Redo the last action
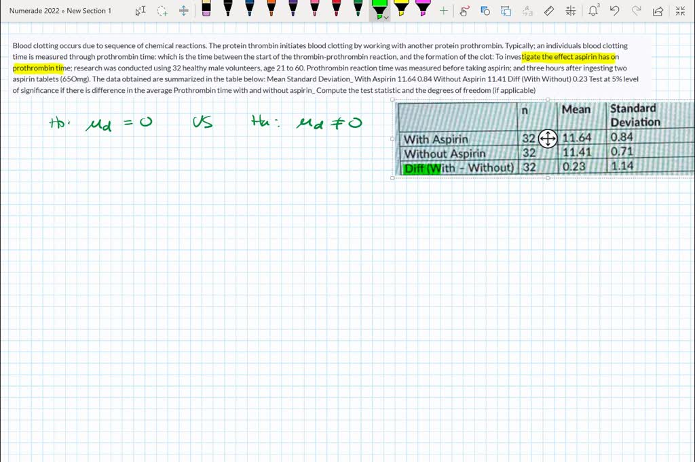Screen dimensions: 695x462 pyautogui.click(x=636, y=11)
